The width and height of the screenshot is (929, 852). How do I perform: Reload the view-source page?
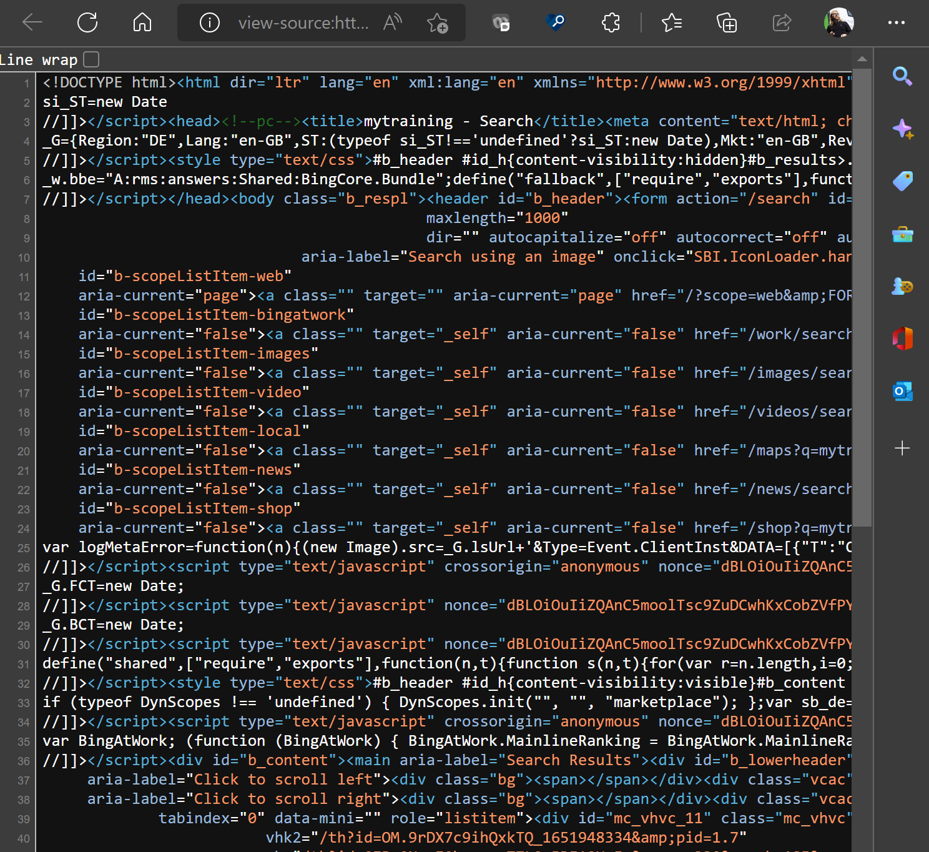point(87,23)
